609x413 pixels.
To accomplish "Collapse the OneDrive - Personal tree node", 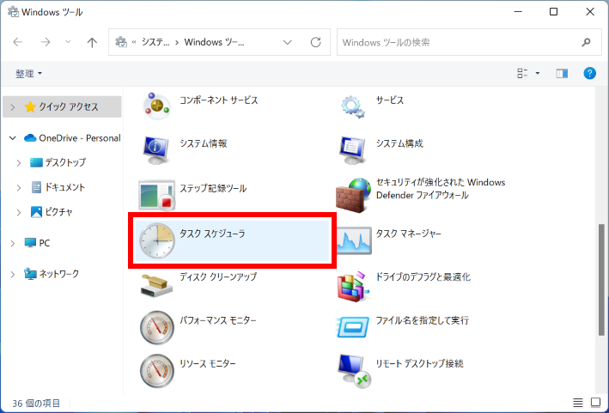I will pyautogui.click(x=12, y=137).
